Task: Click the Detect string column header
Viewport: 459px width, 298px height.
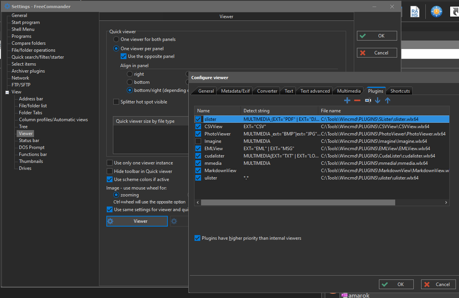Action: coord(279,111)
